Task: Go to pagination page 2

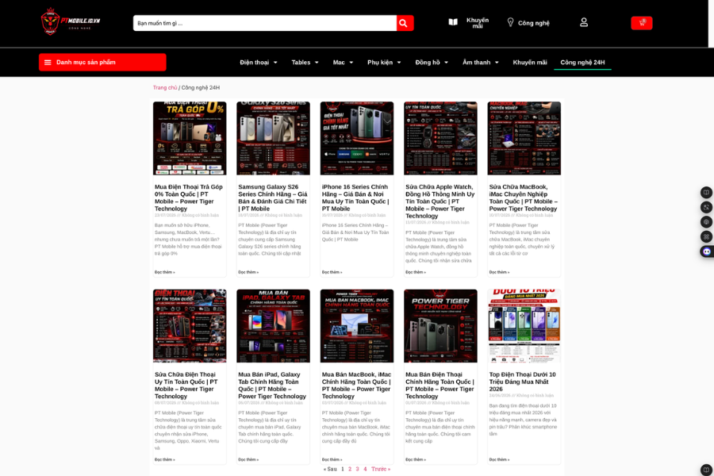Action: tap(350, 469)
